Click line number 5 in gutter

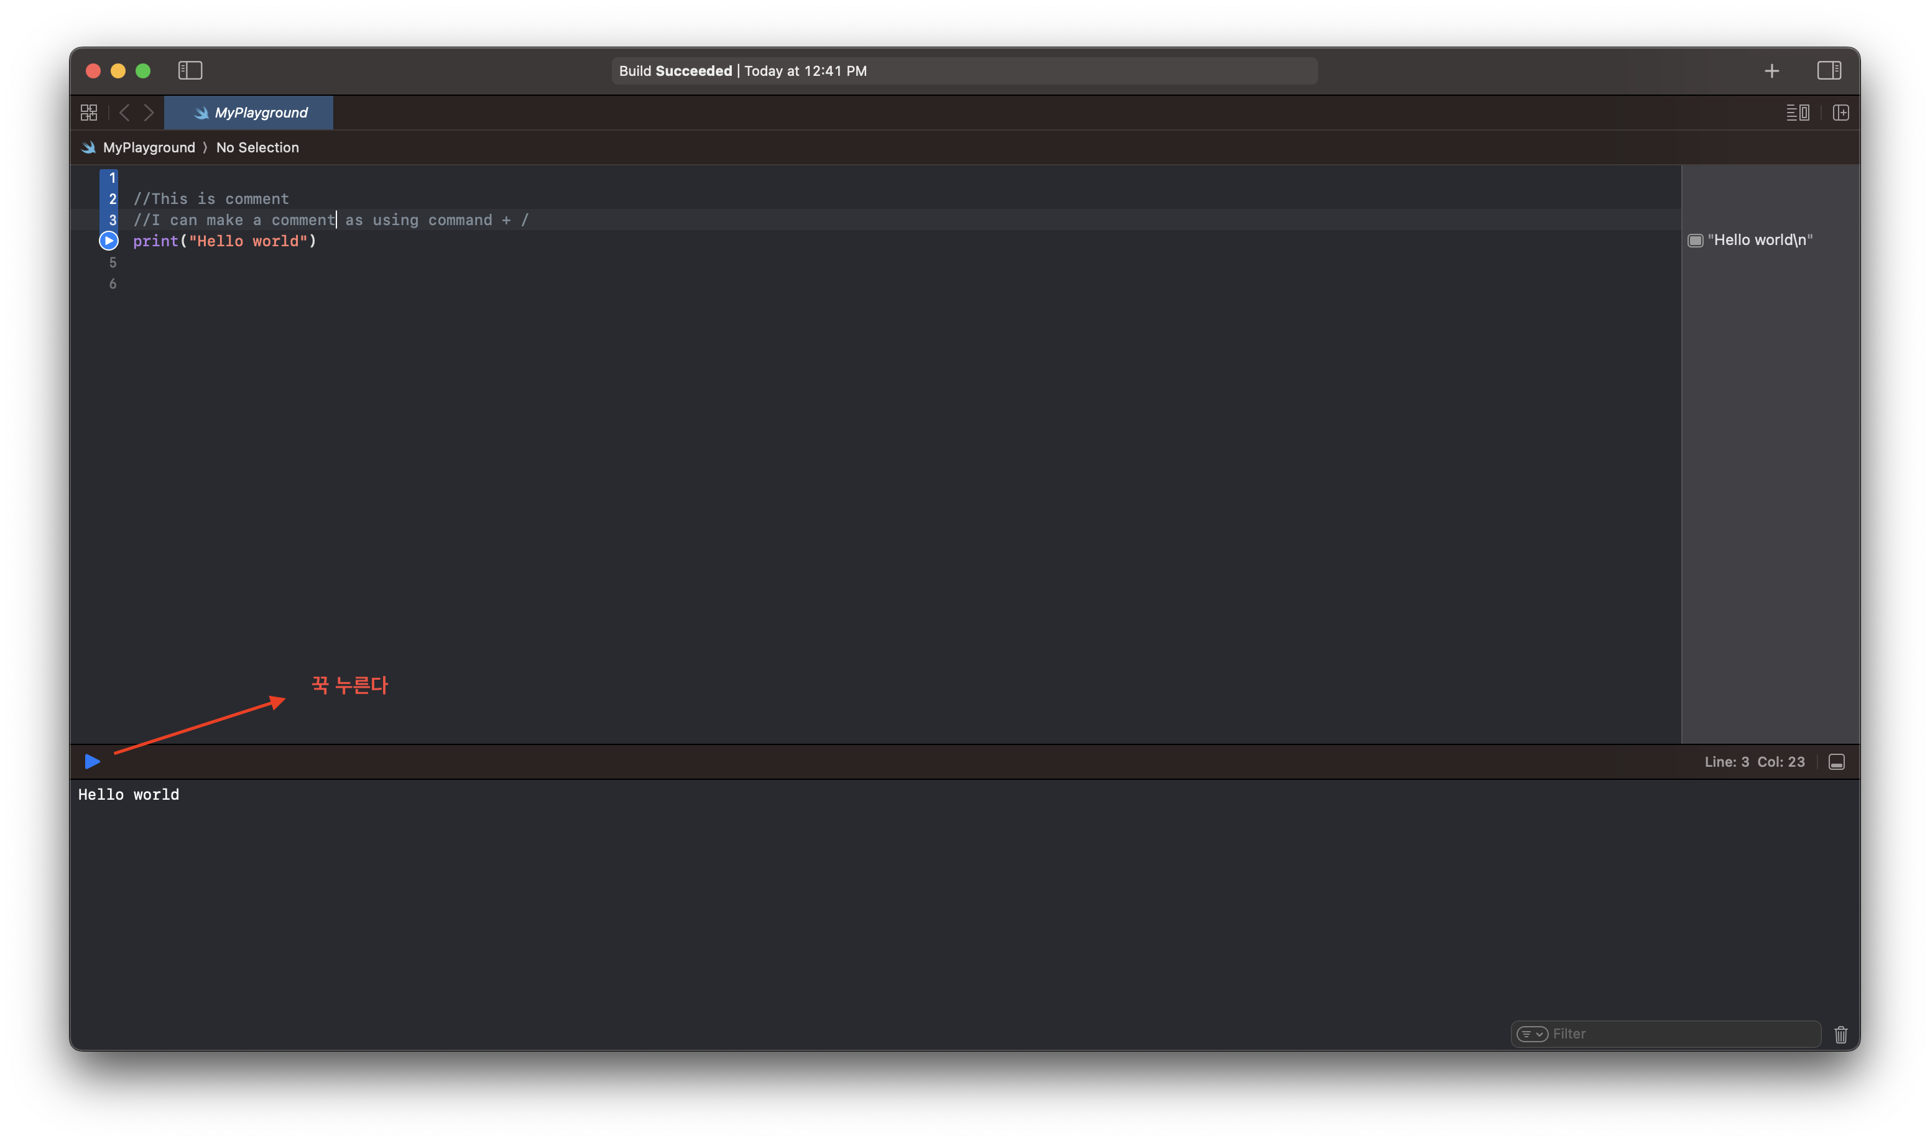[113, 262]
